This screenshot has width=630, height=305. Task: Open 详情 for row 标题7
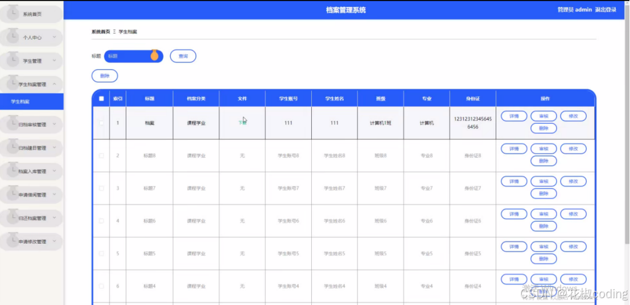(x=514, y=181)
